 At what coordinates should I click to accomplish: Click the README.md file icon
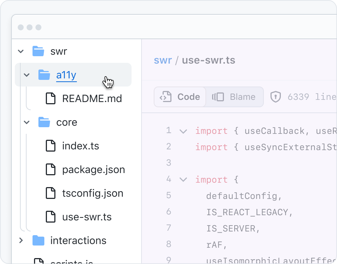(x=51, y=98)
